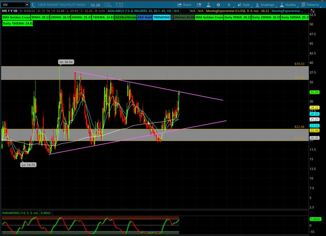Open the D timeframe selector
The image size is (326, 236).
(x=229, y=5)
